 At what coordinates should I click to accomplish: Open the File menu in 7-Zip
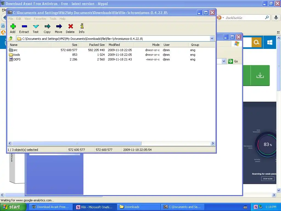[x=11, y=19]
